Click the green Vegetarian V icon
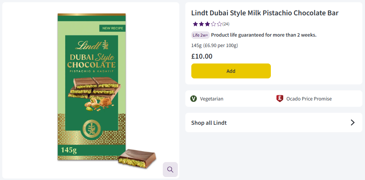 194,99
